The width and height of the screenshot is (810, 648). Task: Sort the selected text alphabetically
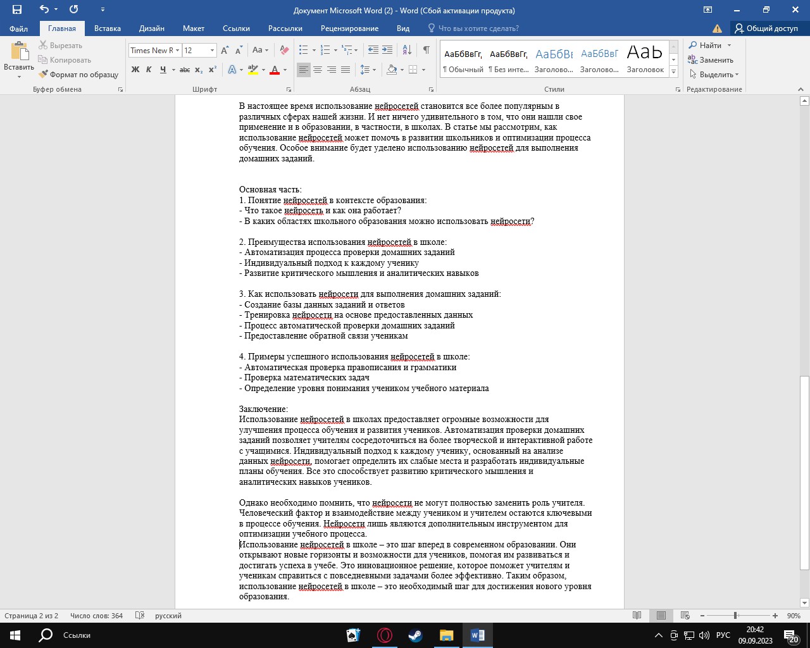click(x=408, y=51)
